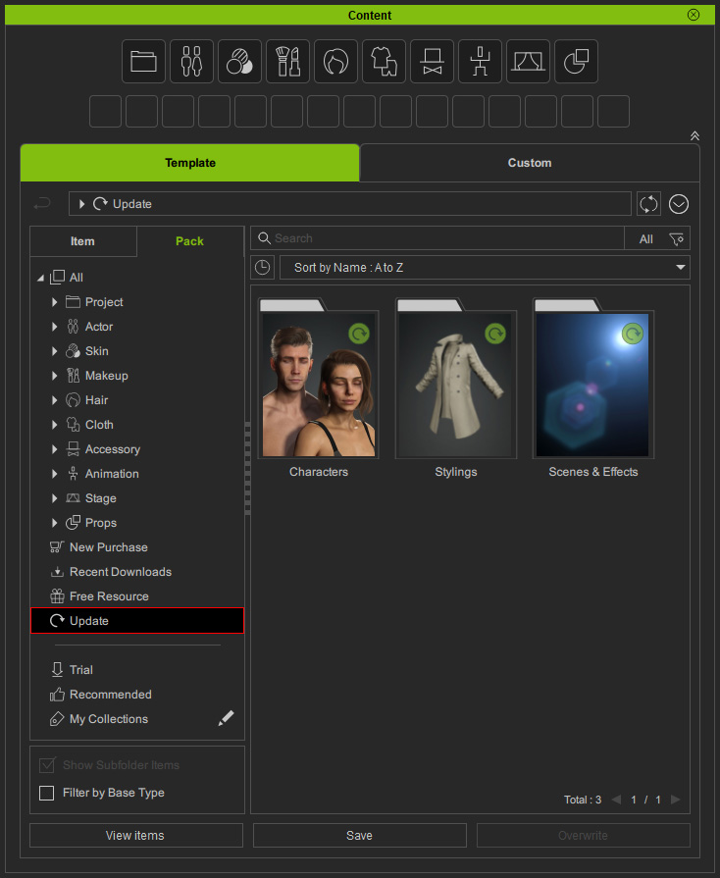
Task: Select the Project category icon in top toolbar
Action: pos(144,62)
